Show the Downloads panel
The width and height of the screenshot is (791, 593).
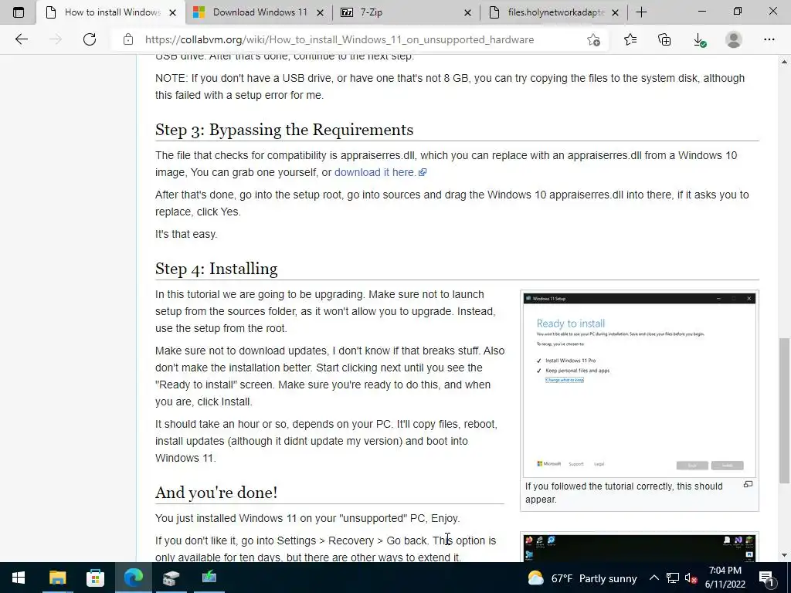(x=699, y=40)
